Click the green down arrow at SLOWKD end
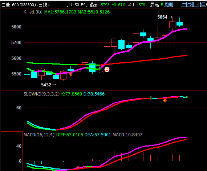207x171 pixels. [187, 97]
